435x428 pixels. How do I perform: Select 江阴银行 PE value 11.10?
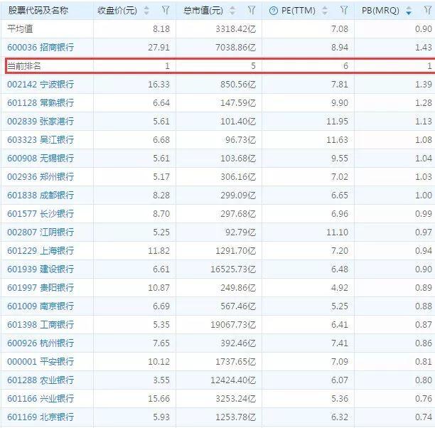337,232
